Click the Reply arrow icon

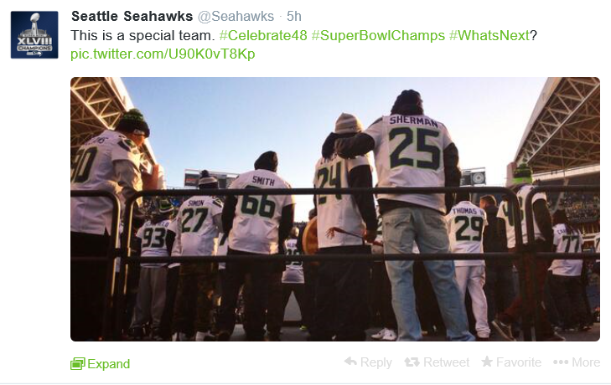(350, 362)
